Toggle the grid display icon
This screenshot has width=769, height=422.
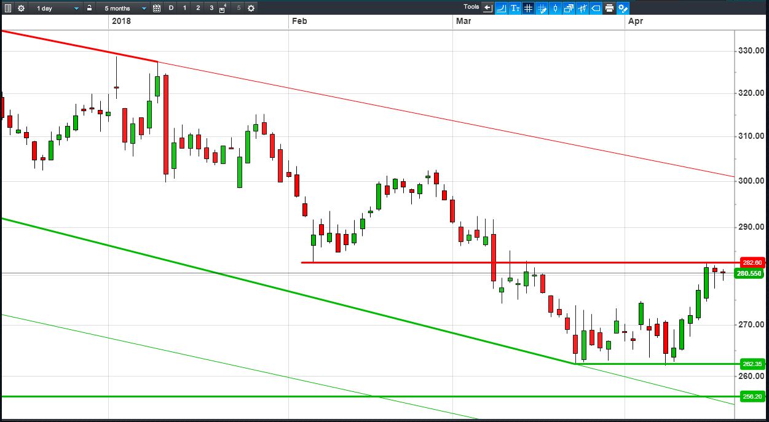[529, 8]
